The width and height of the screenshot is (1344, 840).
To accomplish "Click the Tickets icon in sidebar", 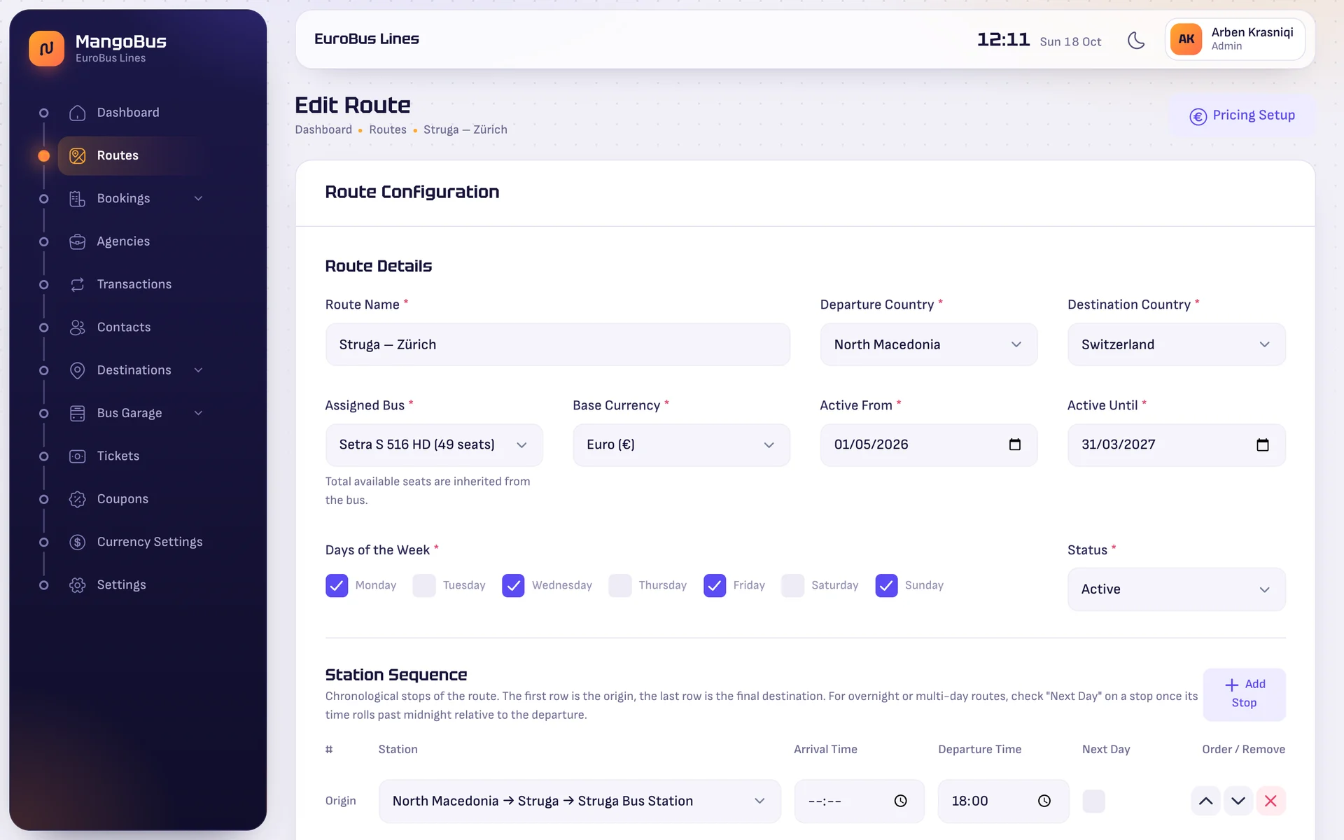I will (77, 456).
